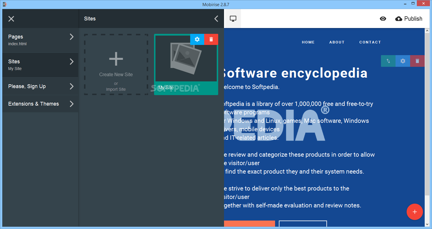
Task: Expand the Please, Sign Up chevron
Action: click(x=72, y=86)
